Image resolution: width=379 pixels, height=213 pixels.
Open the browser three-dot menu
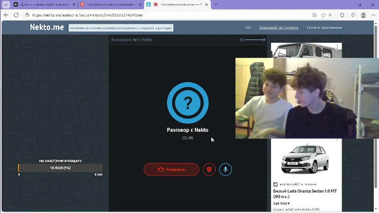373,15
